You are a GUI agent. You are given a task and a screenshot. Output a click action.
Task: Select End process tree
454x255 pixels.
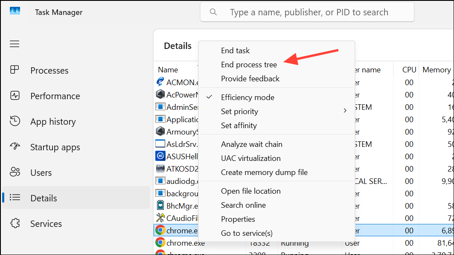point(249,64)
